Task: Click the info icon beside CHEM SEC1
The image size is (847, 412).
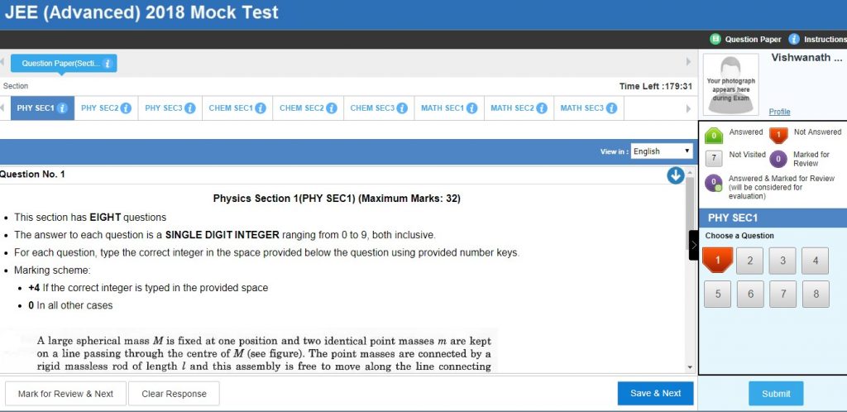Action: click(x=261, y=108)
